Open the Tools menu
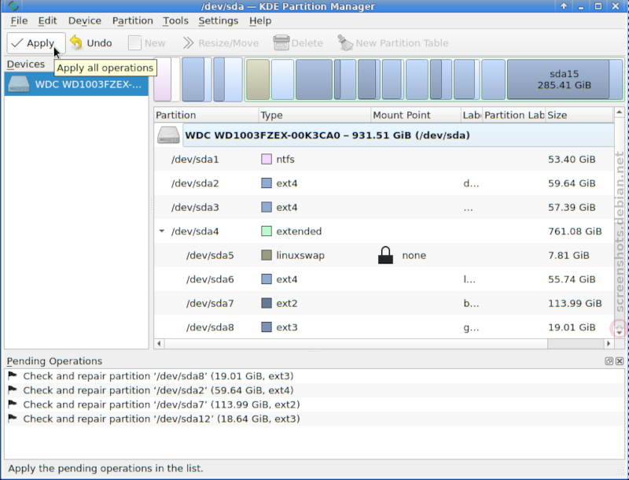 coord(175,21)
